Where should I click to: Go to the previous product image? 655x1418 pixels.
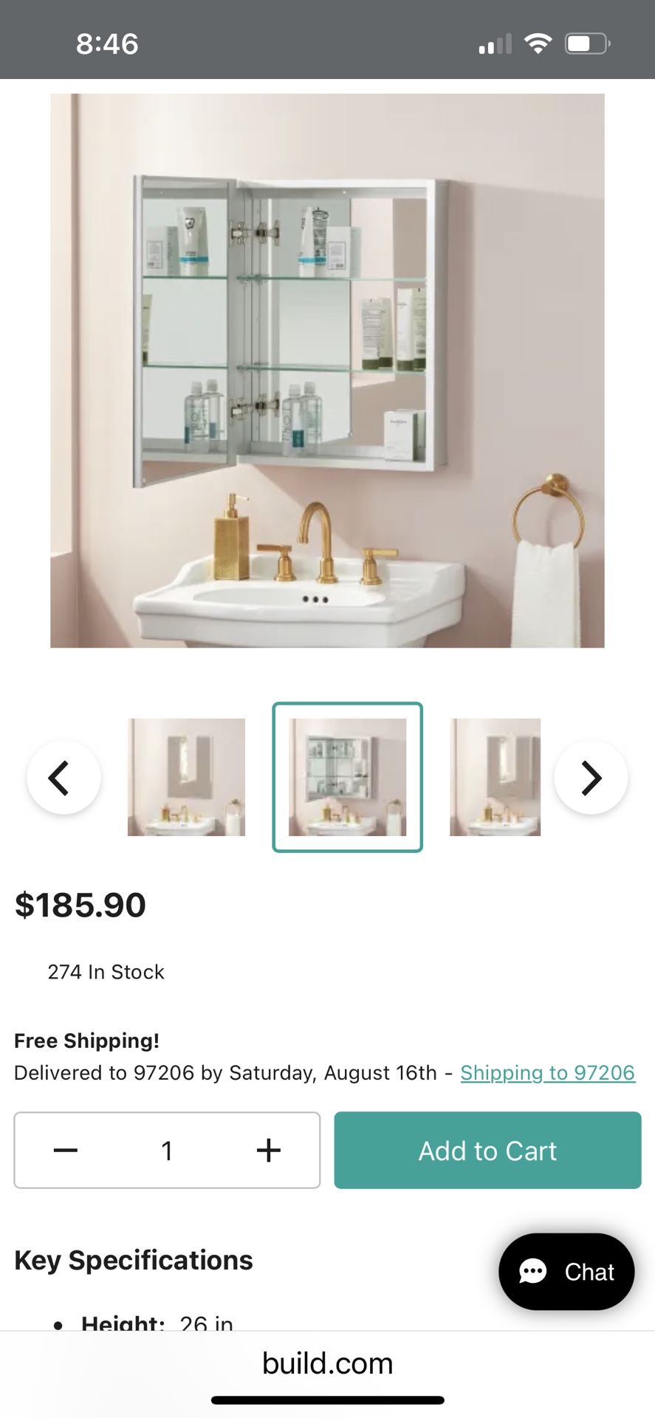[64, 778]
